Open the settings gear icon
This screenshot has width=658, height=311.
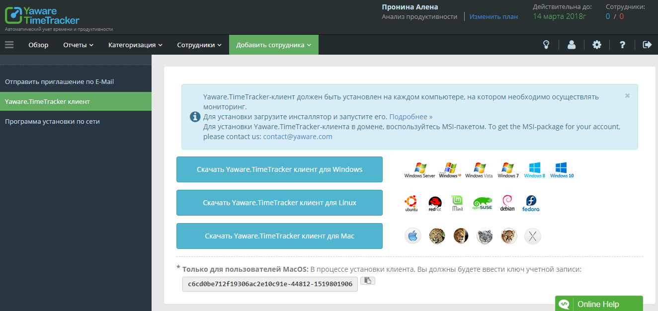(597, 45)
